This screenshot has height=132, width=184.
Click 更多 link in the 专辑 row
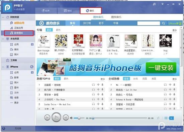click(175, 30)
